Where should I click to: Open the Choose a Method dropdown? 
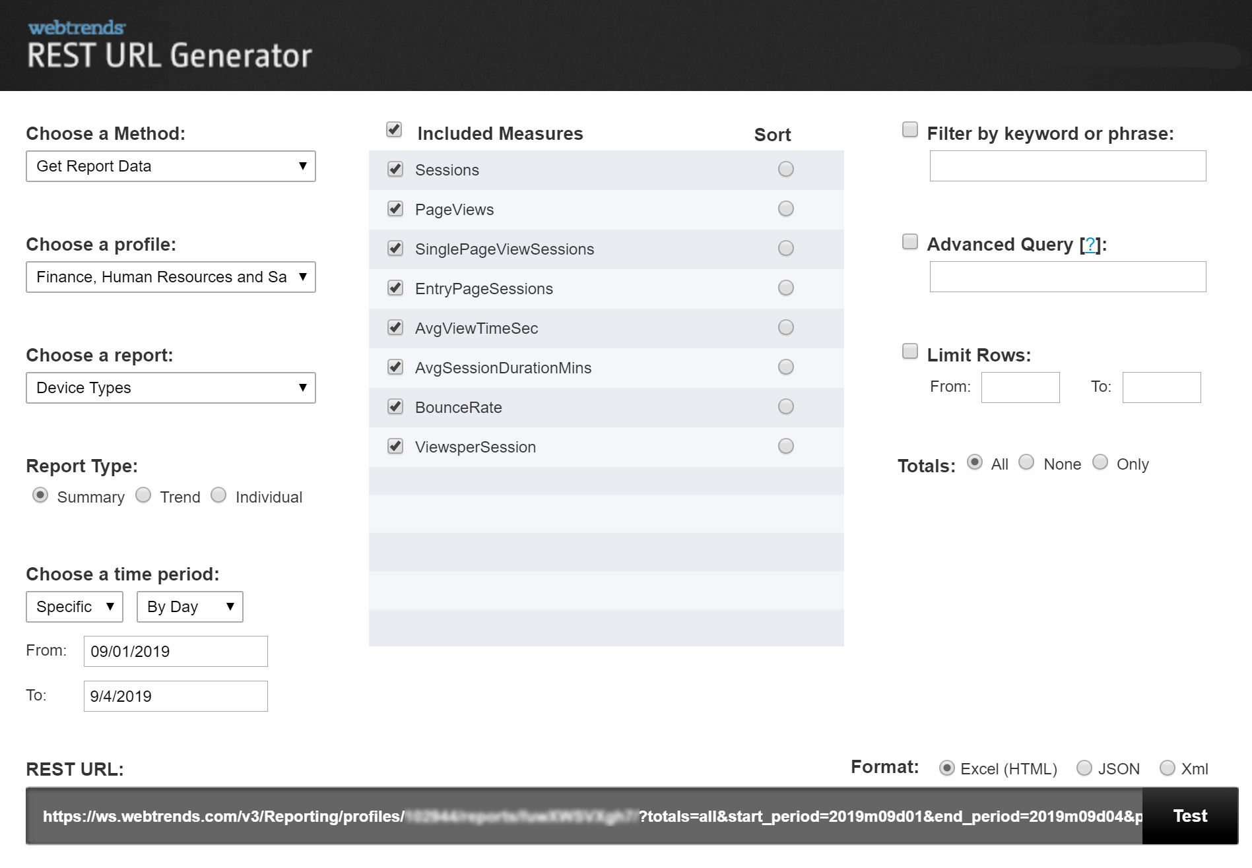[171, 166]
